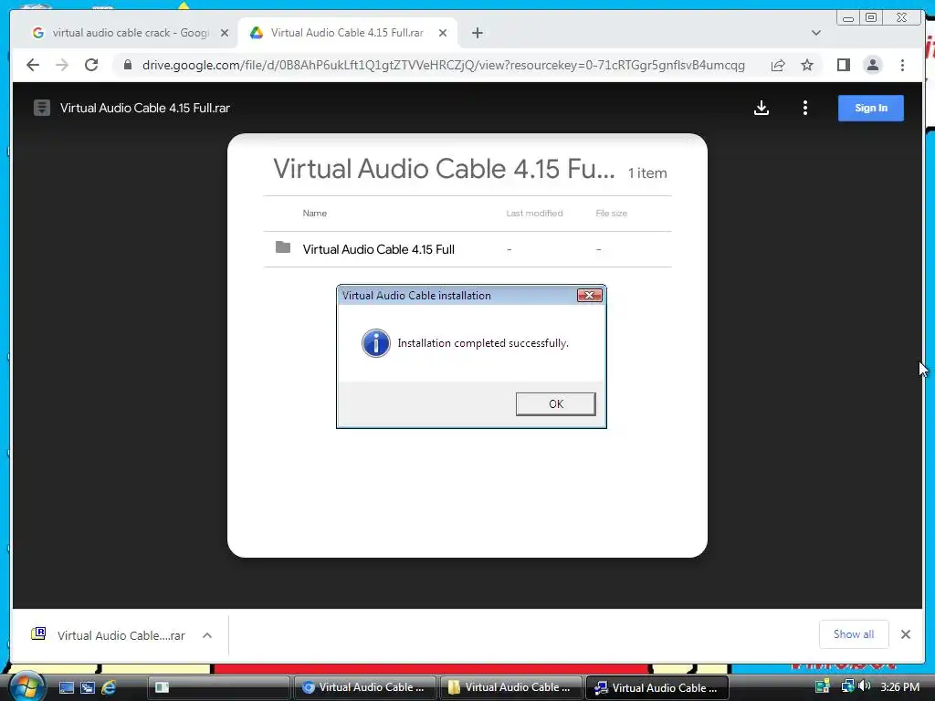Expand the tab search dropdown chevron
This screenshot has width=935, height=701.
point(815,33)
